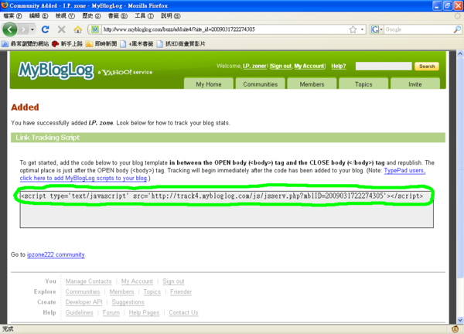This screenshot has height=334, width=464.
Task: Open the search engine selector dropdown
Action: pos(377,29)
